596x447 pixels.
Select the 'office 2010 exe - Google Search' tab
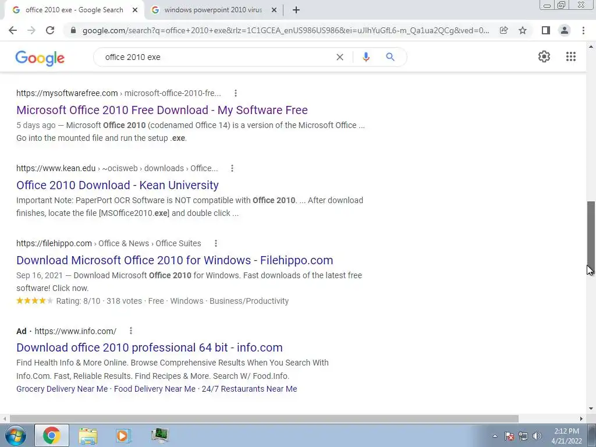point(74,10)
